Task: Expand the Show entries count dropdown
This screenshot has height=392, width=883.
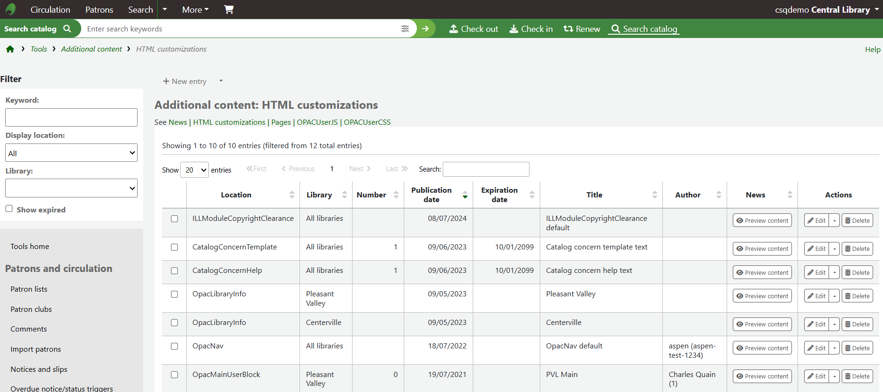Action: (x=194, y=170)
